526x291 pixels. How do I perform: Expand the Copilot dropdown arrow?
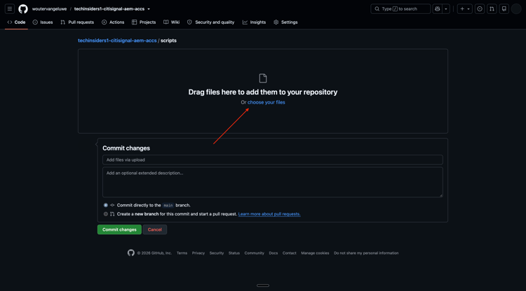(446, 9)
